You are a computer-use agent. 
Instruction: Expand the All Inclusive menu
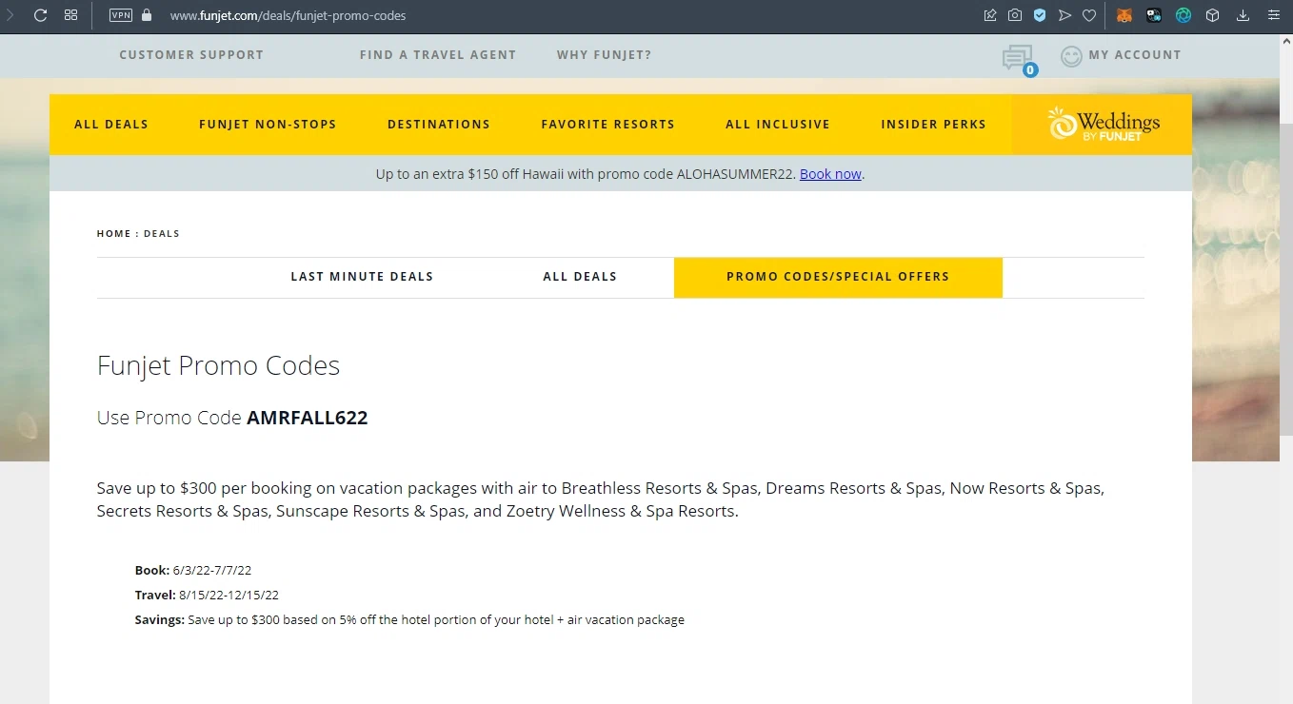tap(778, 125)
